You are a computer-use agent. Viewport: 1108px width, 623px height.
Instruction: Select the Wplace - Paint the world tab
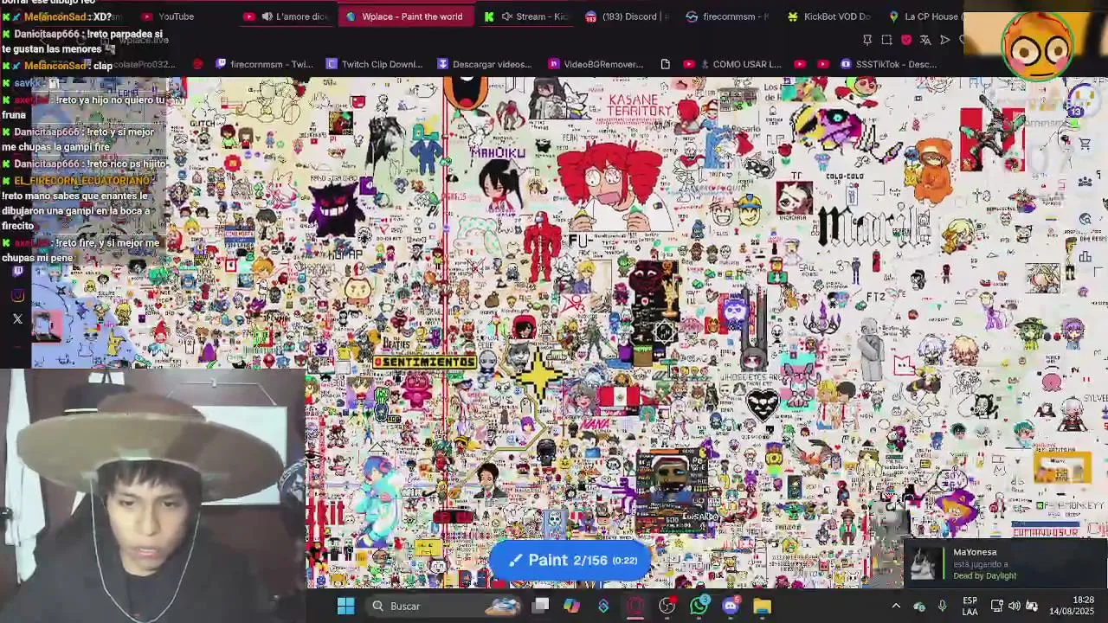pyautogui.click(x=405, y=16)
